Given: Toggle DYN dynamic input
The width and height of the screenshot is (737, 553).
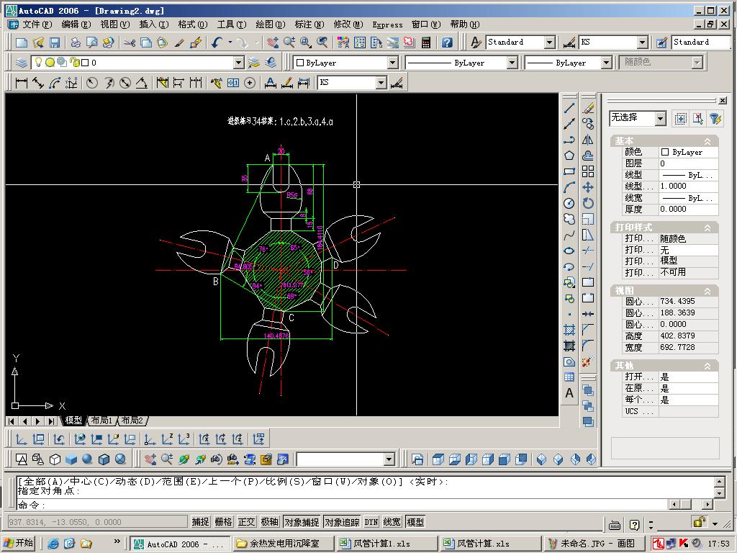Looking at the screenshot, I should coord(371,522).
